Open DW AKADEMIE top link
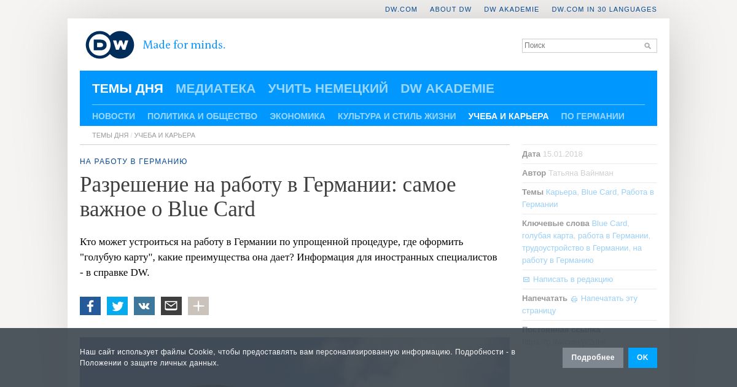 (512, 9)
